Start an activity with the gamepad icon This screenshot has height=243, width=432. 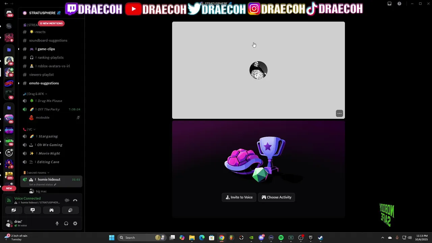pyautogui.click(x=51, y=210)
